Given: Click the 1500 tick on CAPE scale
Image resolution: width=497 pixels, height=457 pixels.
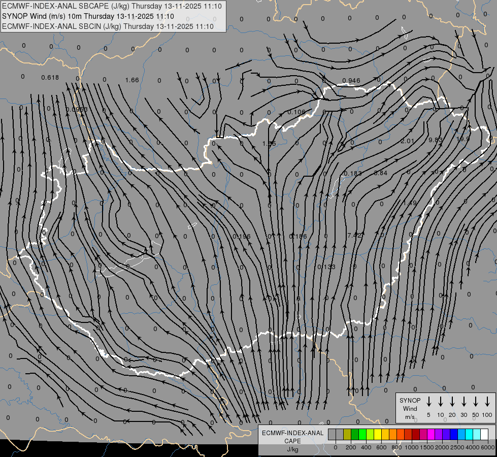Looking at the screenshot, I should click(x=427, y=447).
